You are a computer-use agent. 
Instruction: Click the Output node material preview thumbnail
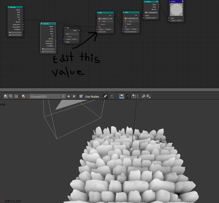point(176,10)
